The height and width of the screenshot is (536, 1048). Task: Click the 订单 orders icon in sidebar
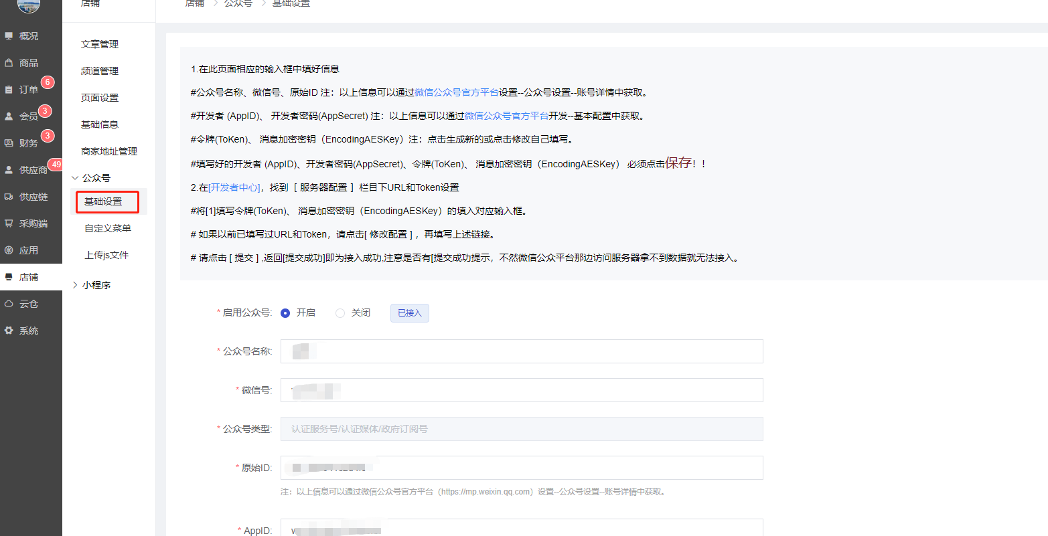(x=9, y=90)
